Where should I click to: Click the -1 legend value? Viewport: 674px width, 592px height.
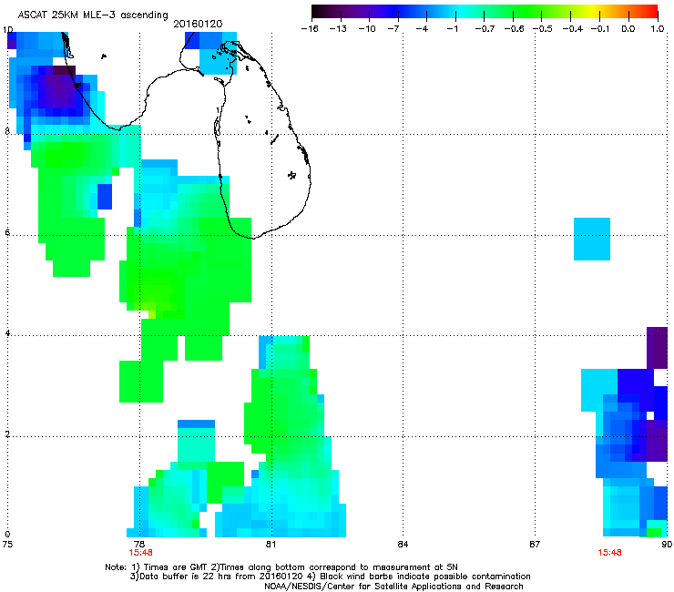point(452,29)
